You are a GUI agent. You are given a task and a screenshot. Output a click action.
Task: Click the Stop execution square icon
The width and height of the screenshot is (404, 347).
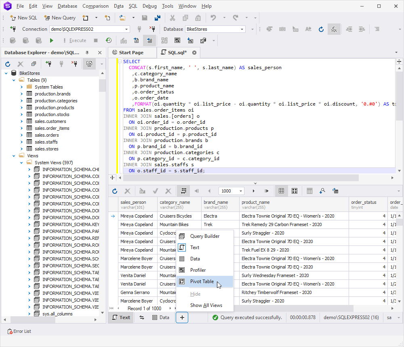(x=96, y=40)
